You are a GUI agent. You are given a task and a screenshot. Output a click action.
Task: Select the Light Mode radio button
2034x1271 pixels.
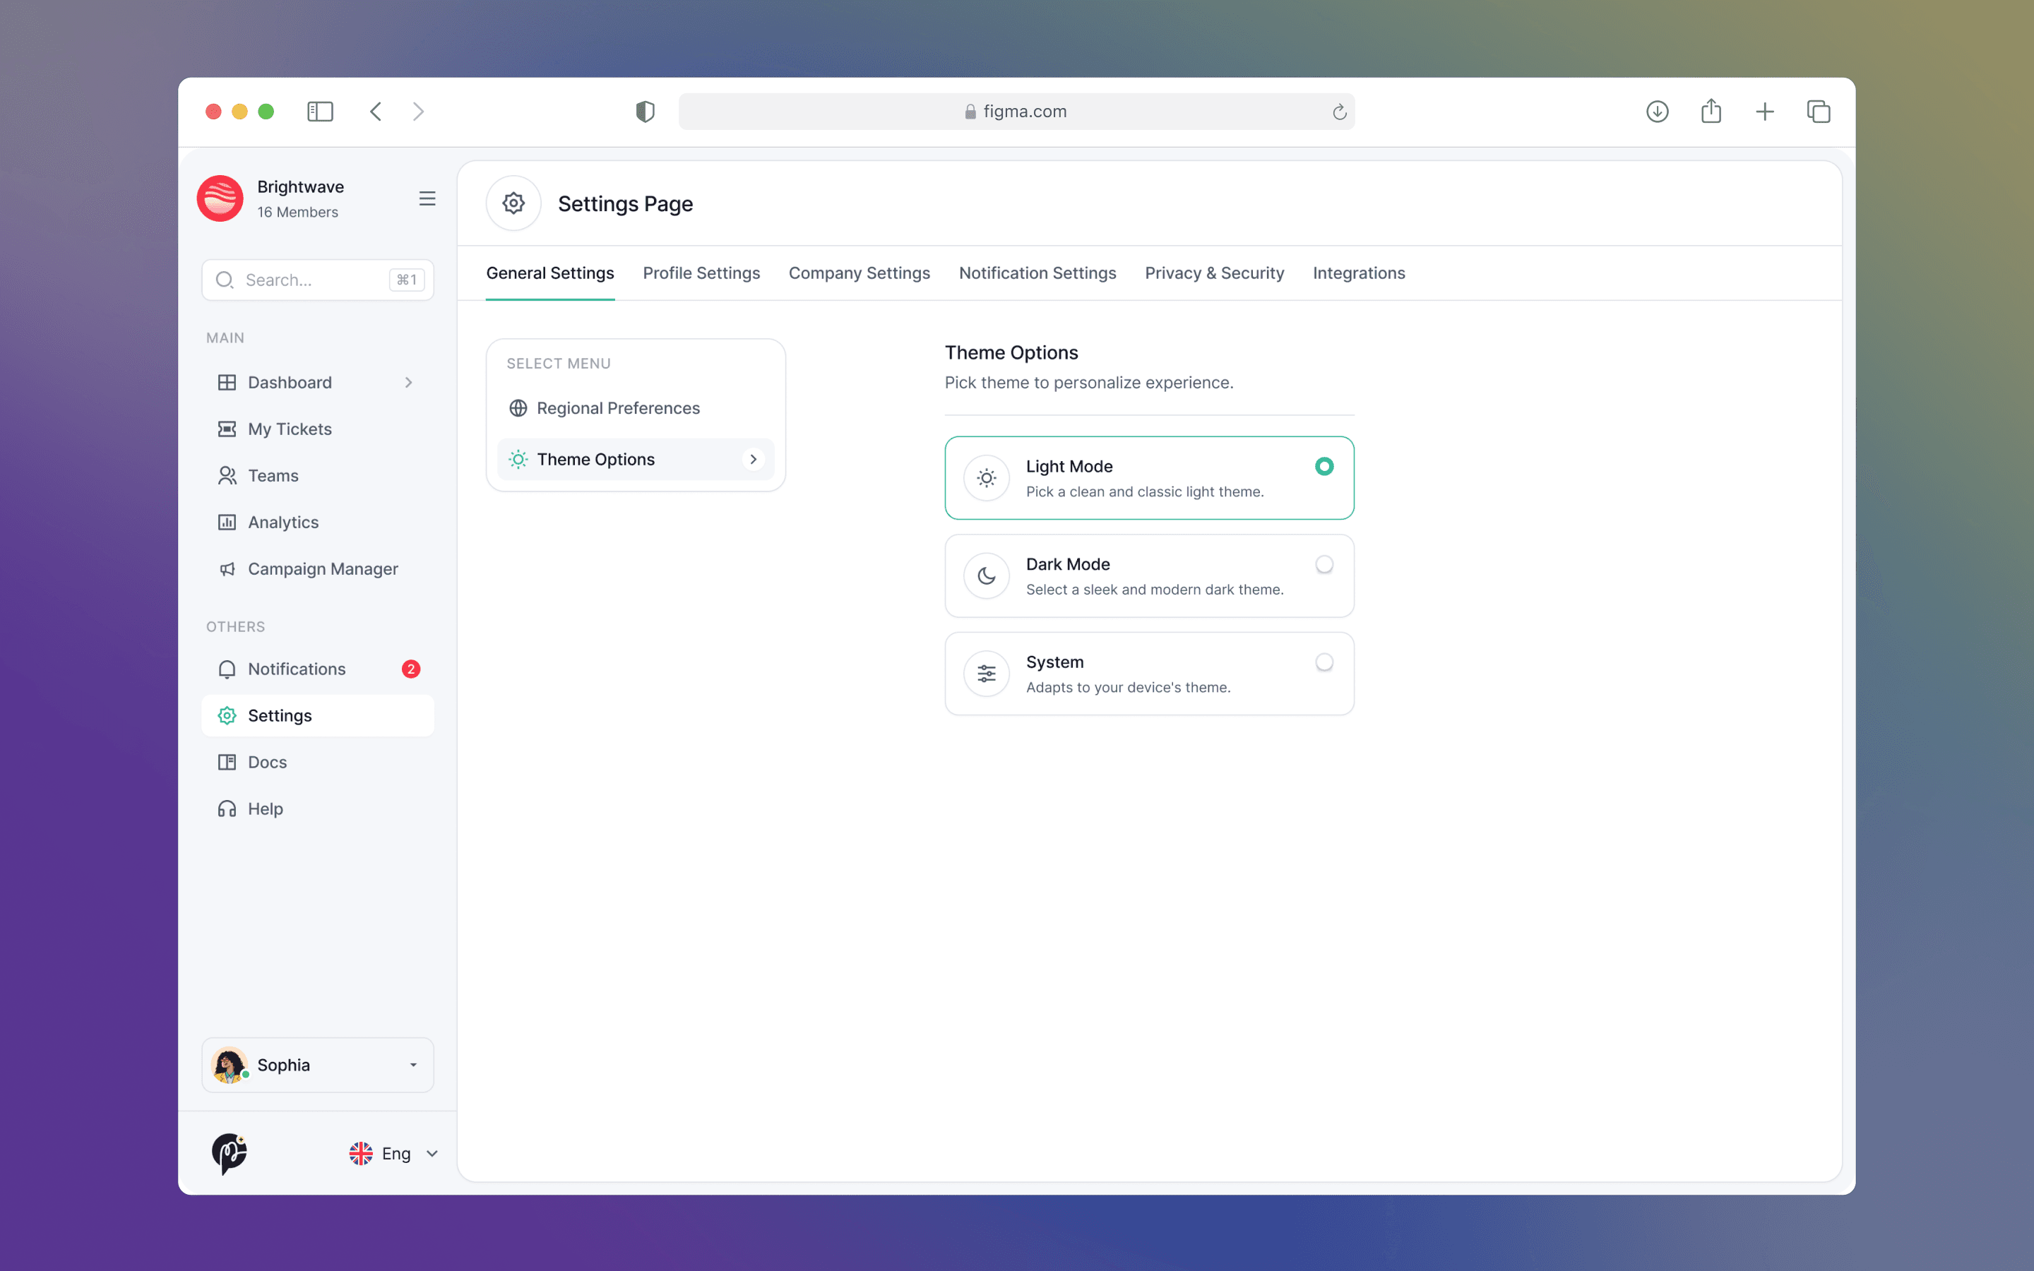pyautogui.click(x=1325, y=467)
